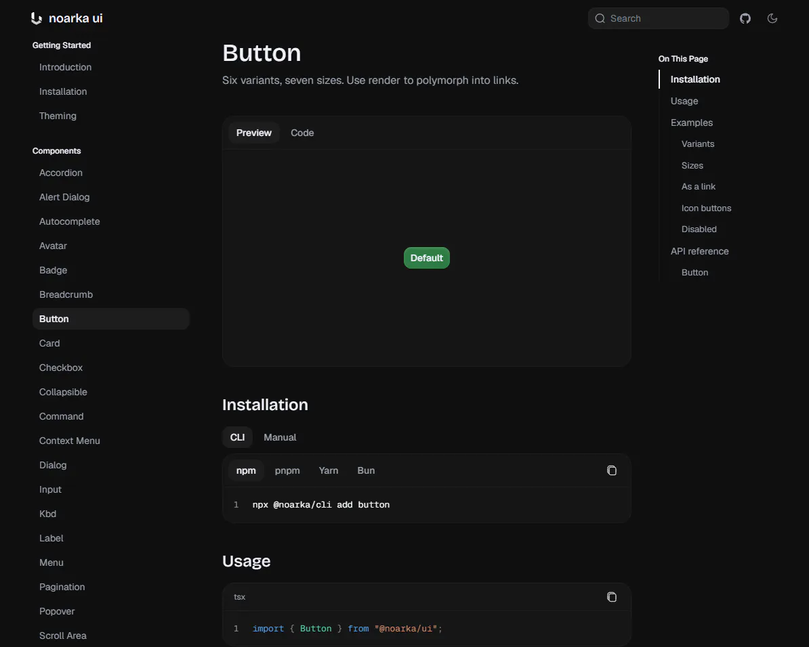
Task: Select the Manual installation tab
Action: (x=280, y=437)
